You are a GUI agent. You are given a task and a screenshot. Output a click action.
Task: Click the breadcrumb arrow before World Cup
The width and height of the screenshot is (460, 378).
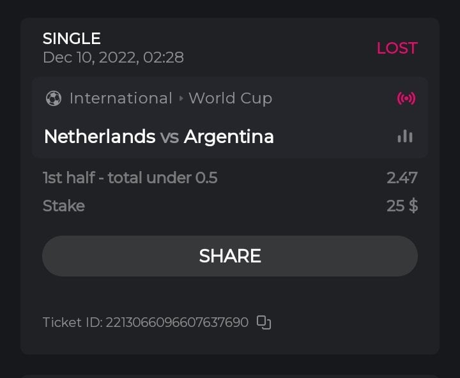(181, 98)
